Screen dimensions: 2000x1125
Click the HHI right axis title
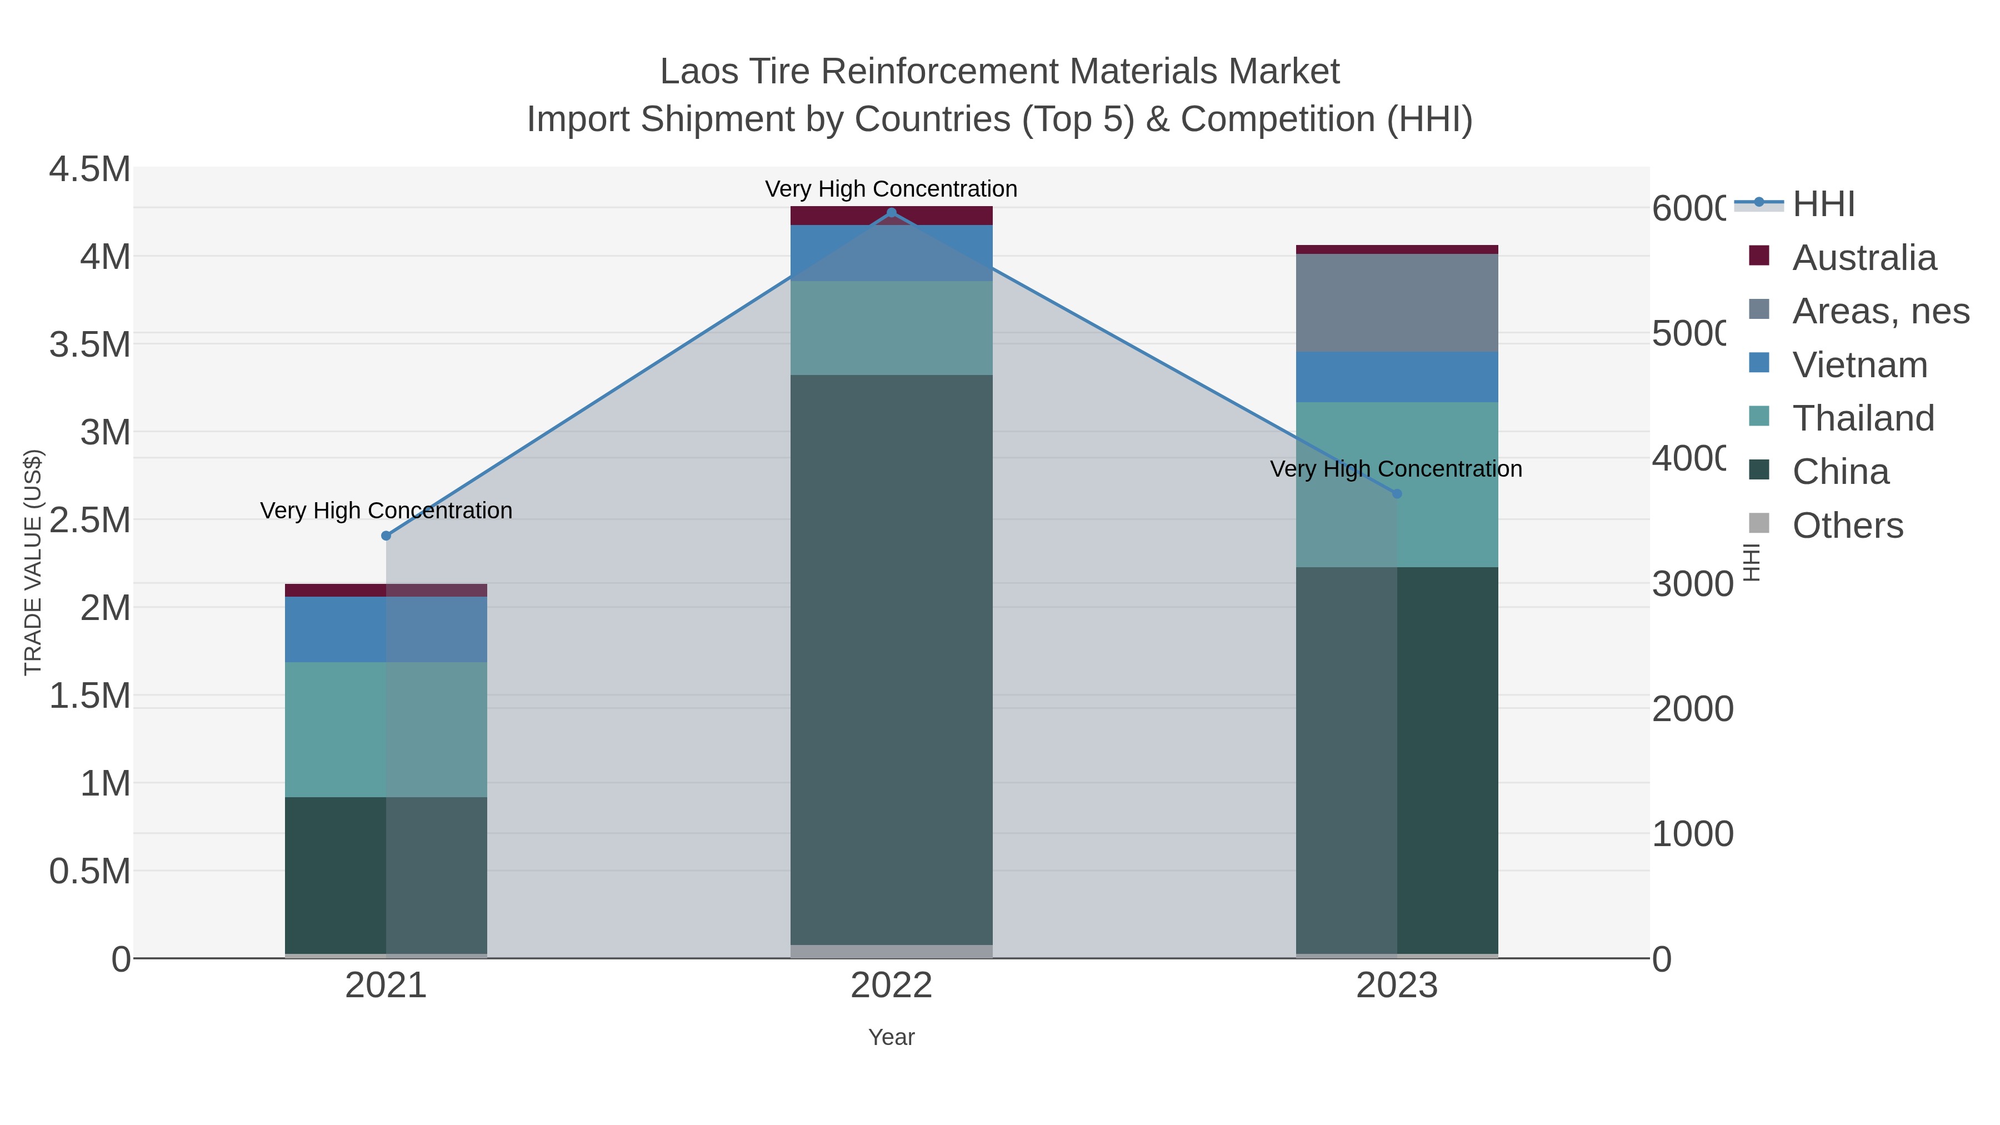[x=1752, y=562]
